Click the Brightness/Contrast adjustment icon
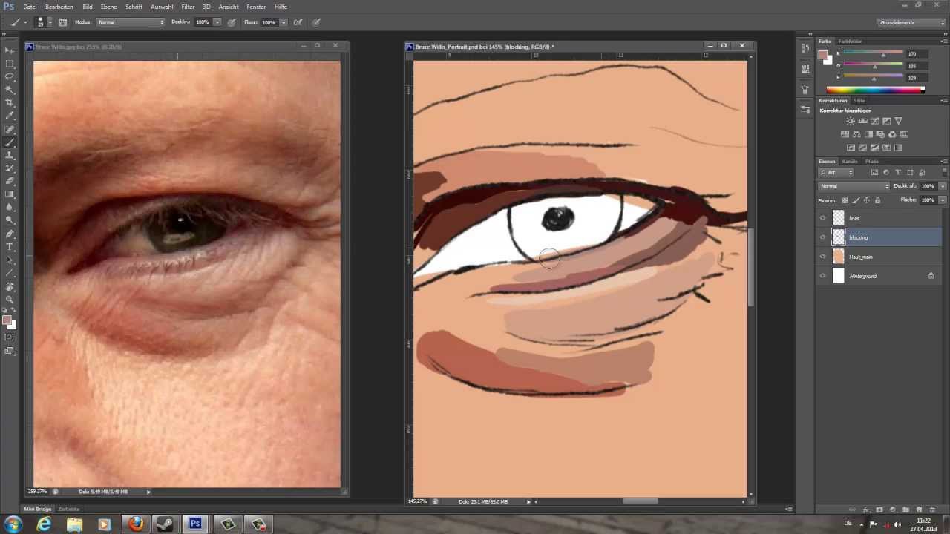Screen dimensions: 950x534 (851, 121)
